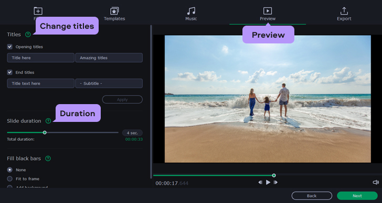This screenshot has width=382, height=203.
Task: Click the Preview play-screen icon
Action: [268, 11]
